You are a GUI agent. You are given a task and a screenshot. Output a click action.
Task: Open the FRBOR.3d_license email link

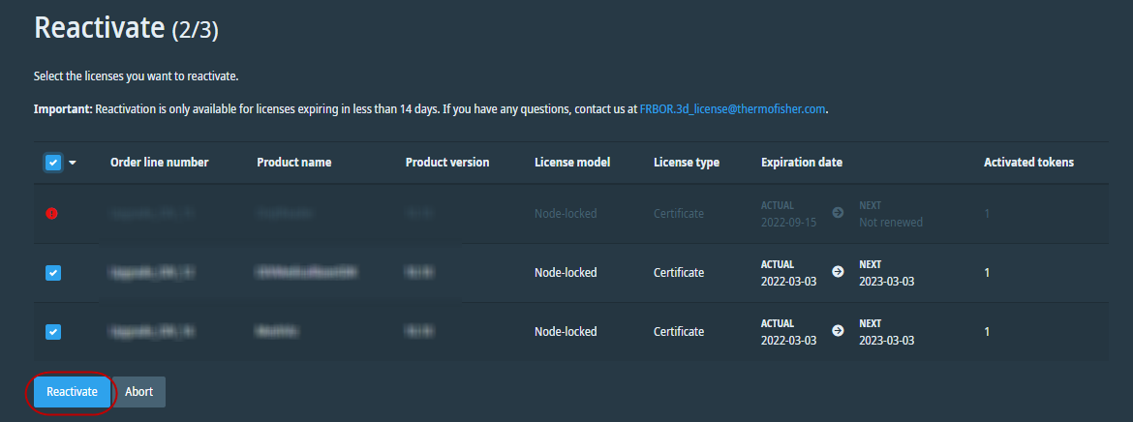[x=732, y=109]
